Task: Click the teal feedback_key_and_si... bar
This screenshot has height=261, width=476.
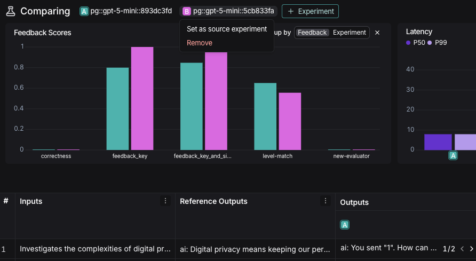Action: [191, 106]
